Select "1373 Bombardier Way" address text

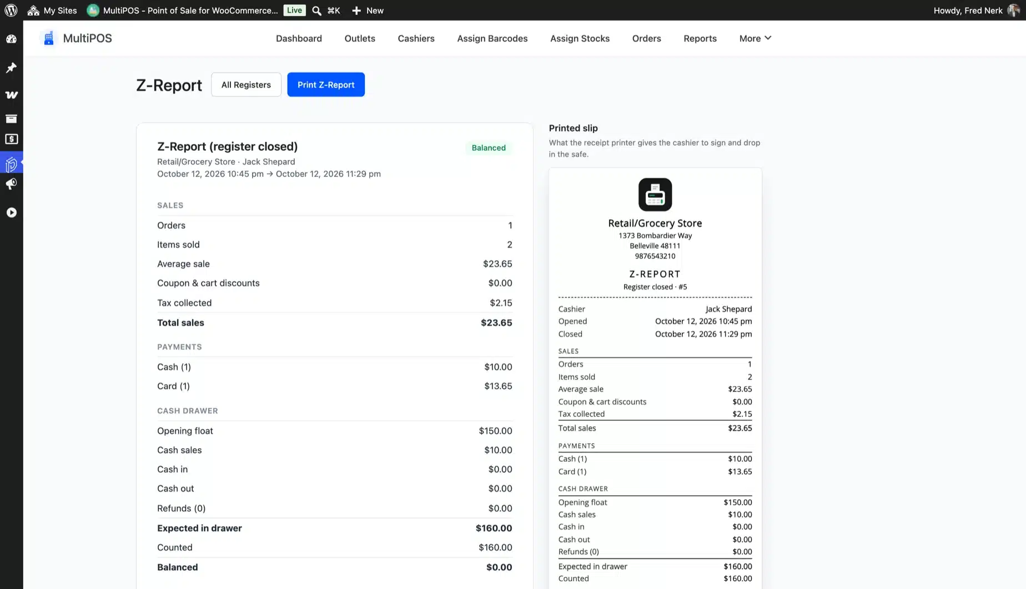pyautogui.click(x=655, y=236)
